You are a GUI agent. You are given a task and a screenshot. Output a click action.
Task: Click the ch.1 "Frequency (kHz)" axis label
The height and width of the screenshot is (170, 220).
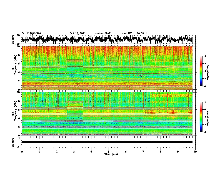[15, 64]
